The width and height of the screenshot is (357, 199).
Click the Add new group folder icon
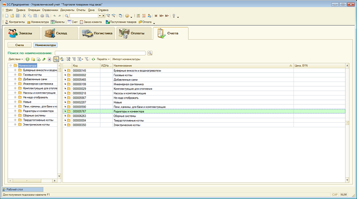click(x=33, y=59)
